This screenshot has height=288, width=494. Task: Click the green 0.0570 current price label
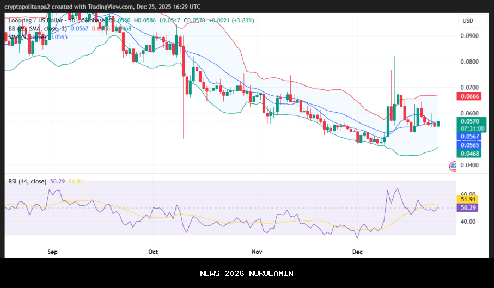pos(469,121)
